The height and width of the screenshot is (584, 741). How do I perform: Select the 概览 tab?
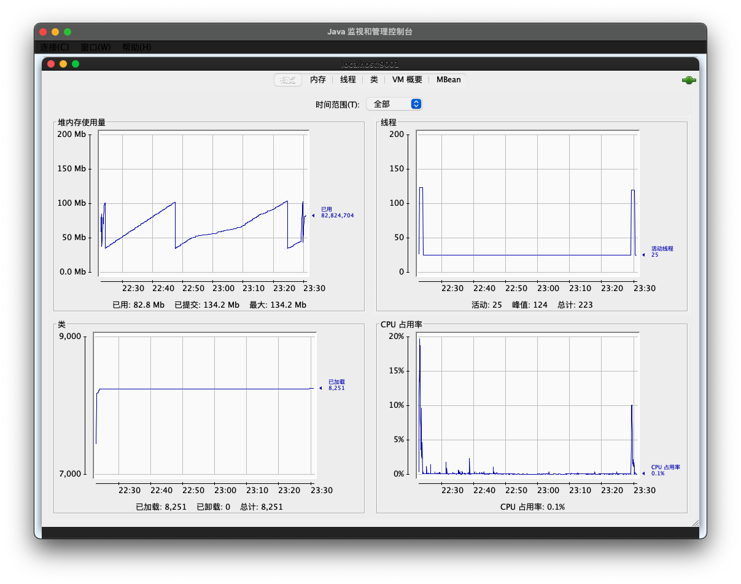point(287,80)
